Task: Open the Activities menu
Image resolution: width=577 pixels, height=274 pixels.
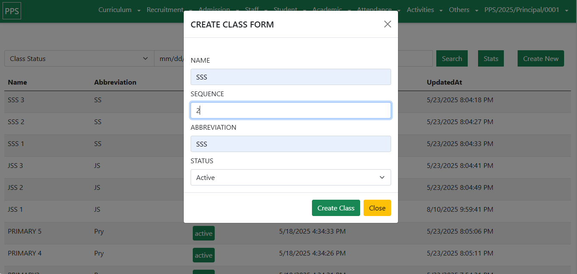Action: coord(424,10)
